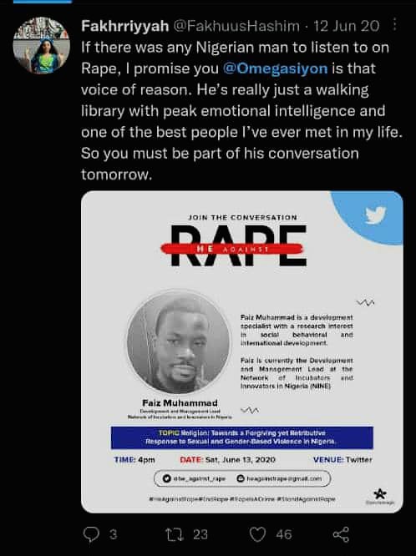
Task: Open the Fakhrriyyah display name
Action: pyautogui.click(x=125, y=26)
